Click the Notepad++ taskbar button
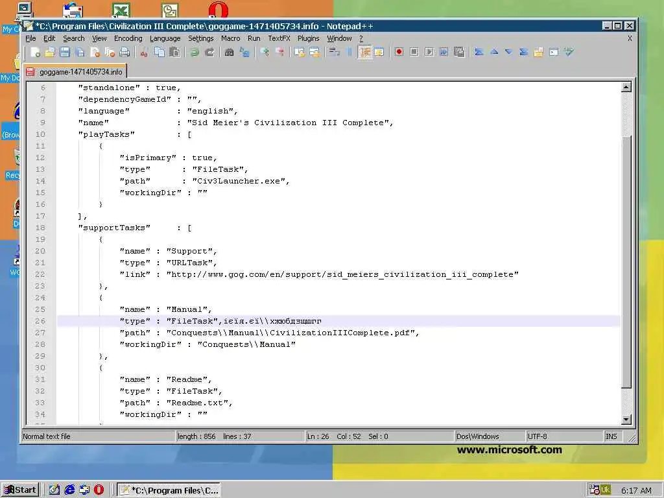 (169, 490)
